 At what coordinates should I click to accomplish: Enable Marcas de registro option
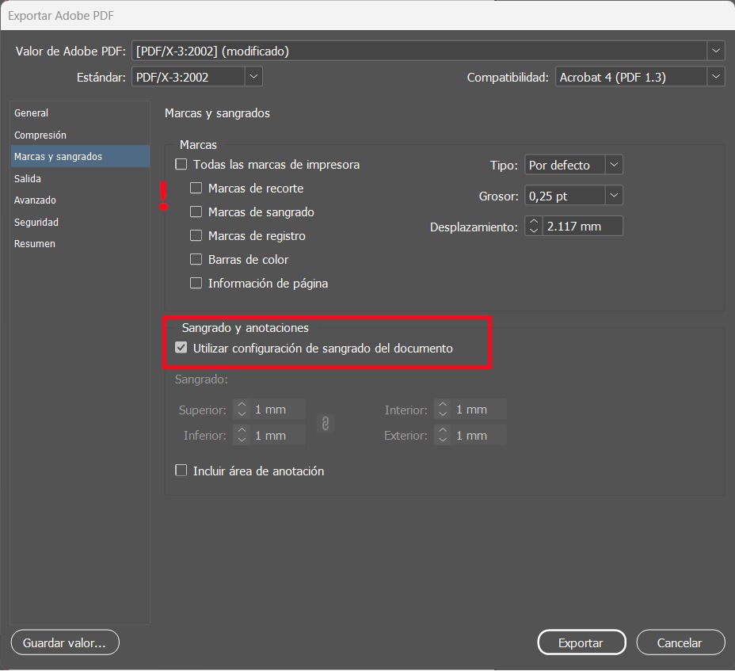196,236
